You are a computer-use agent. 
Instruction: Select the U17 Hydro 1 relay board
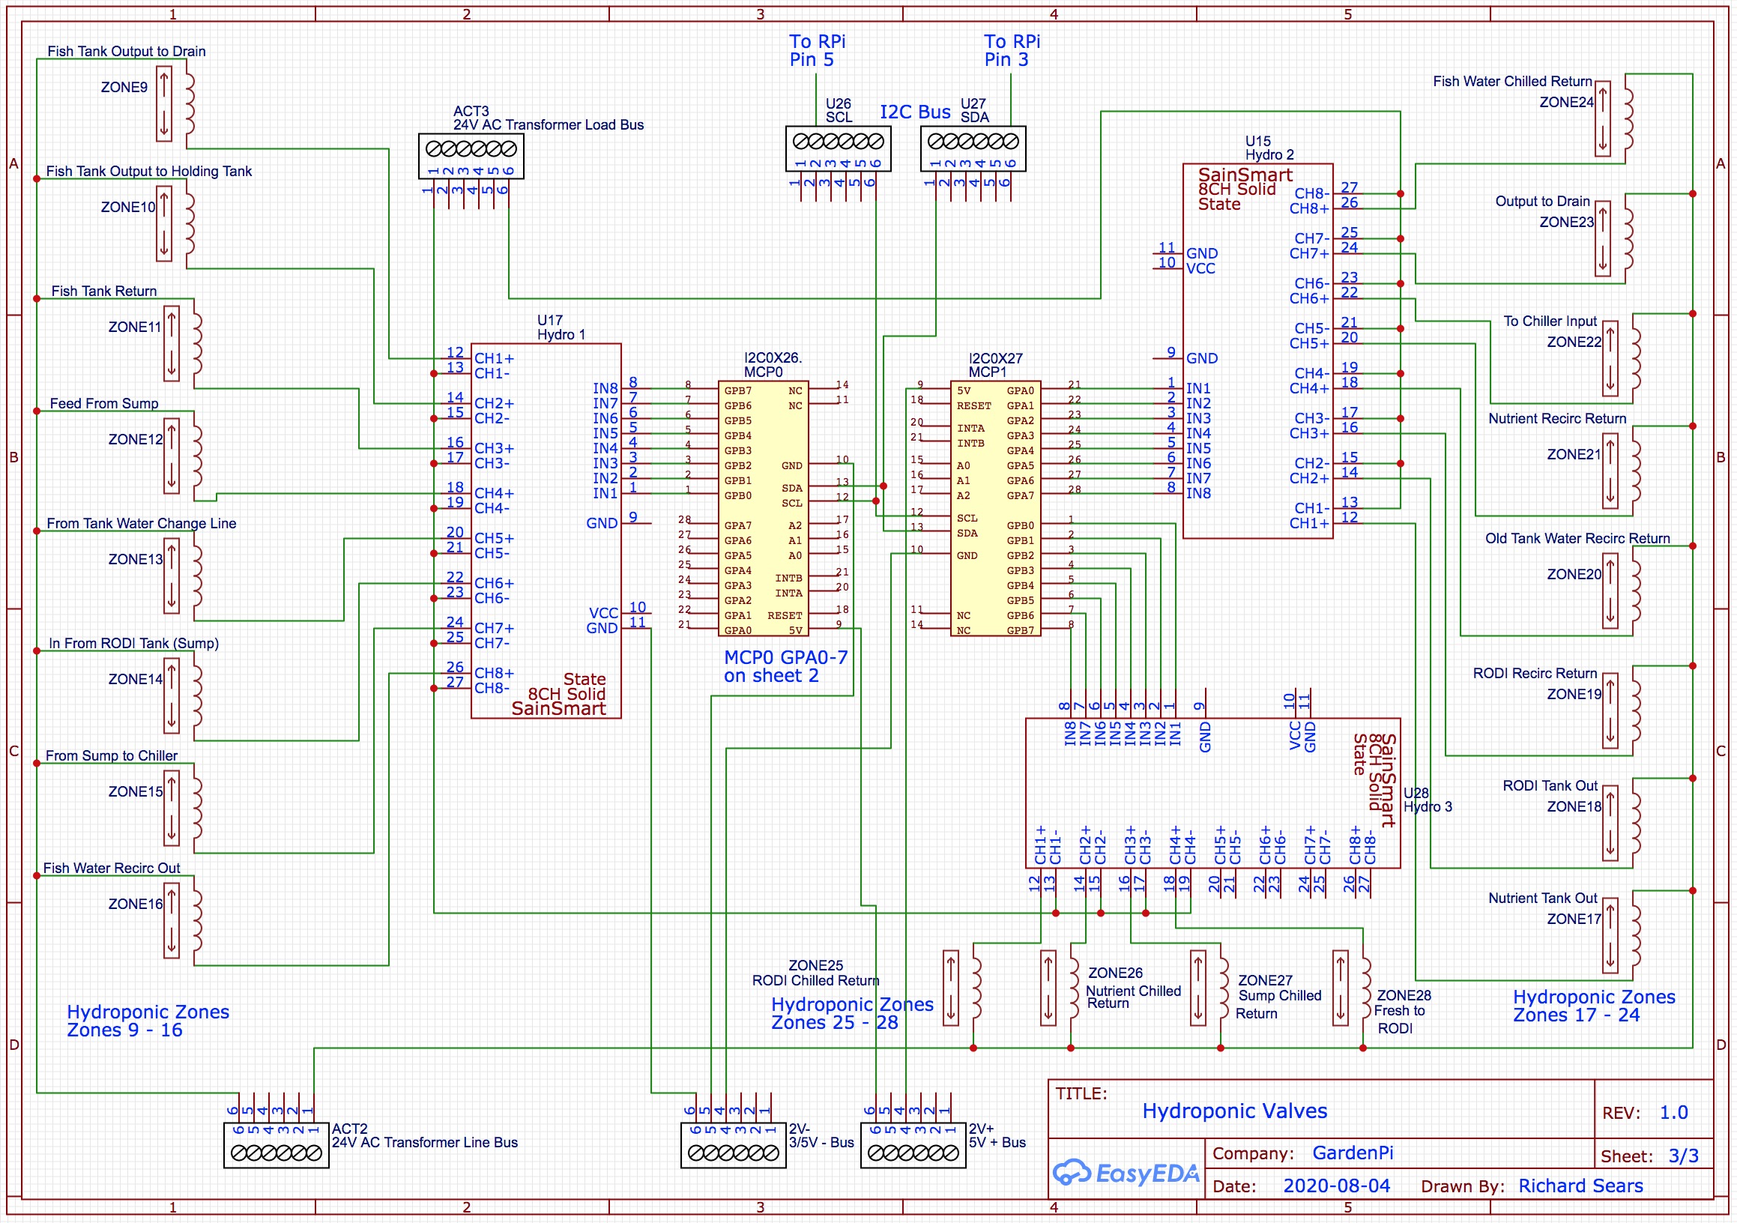[x=546, y=531]
